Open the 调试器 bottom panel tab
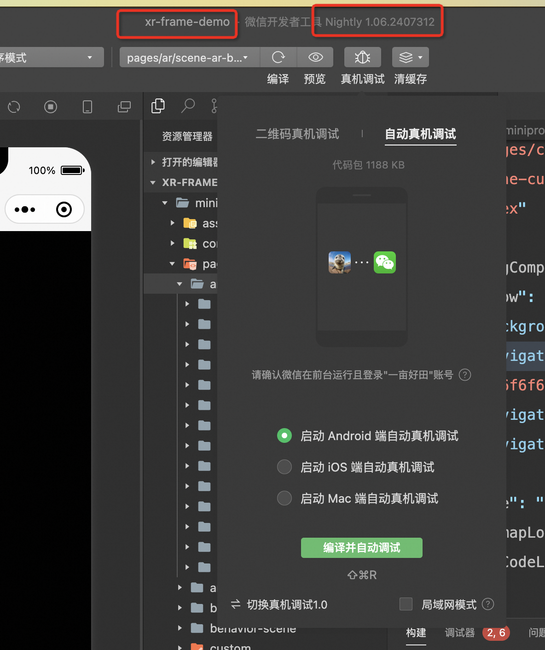This screenshot has height=650, width=545. click(460, 633)
